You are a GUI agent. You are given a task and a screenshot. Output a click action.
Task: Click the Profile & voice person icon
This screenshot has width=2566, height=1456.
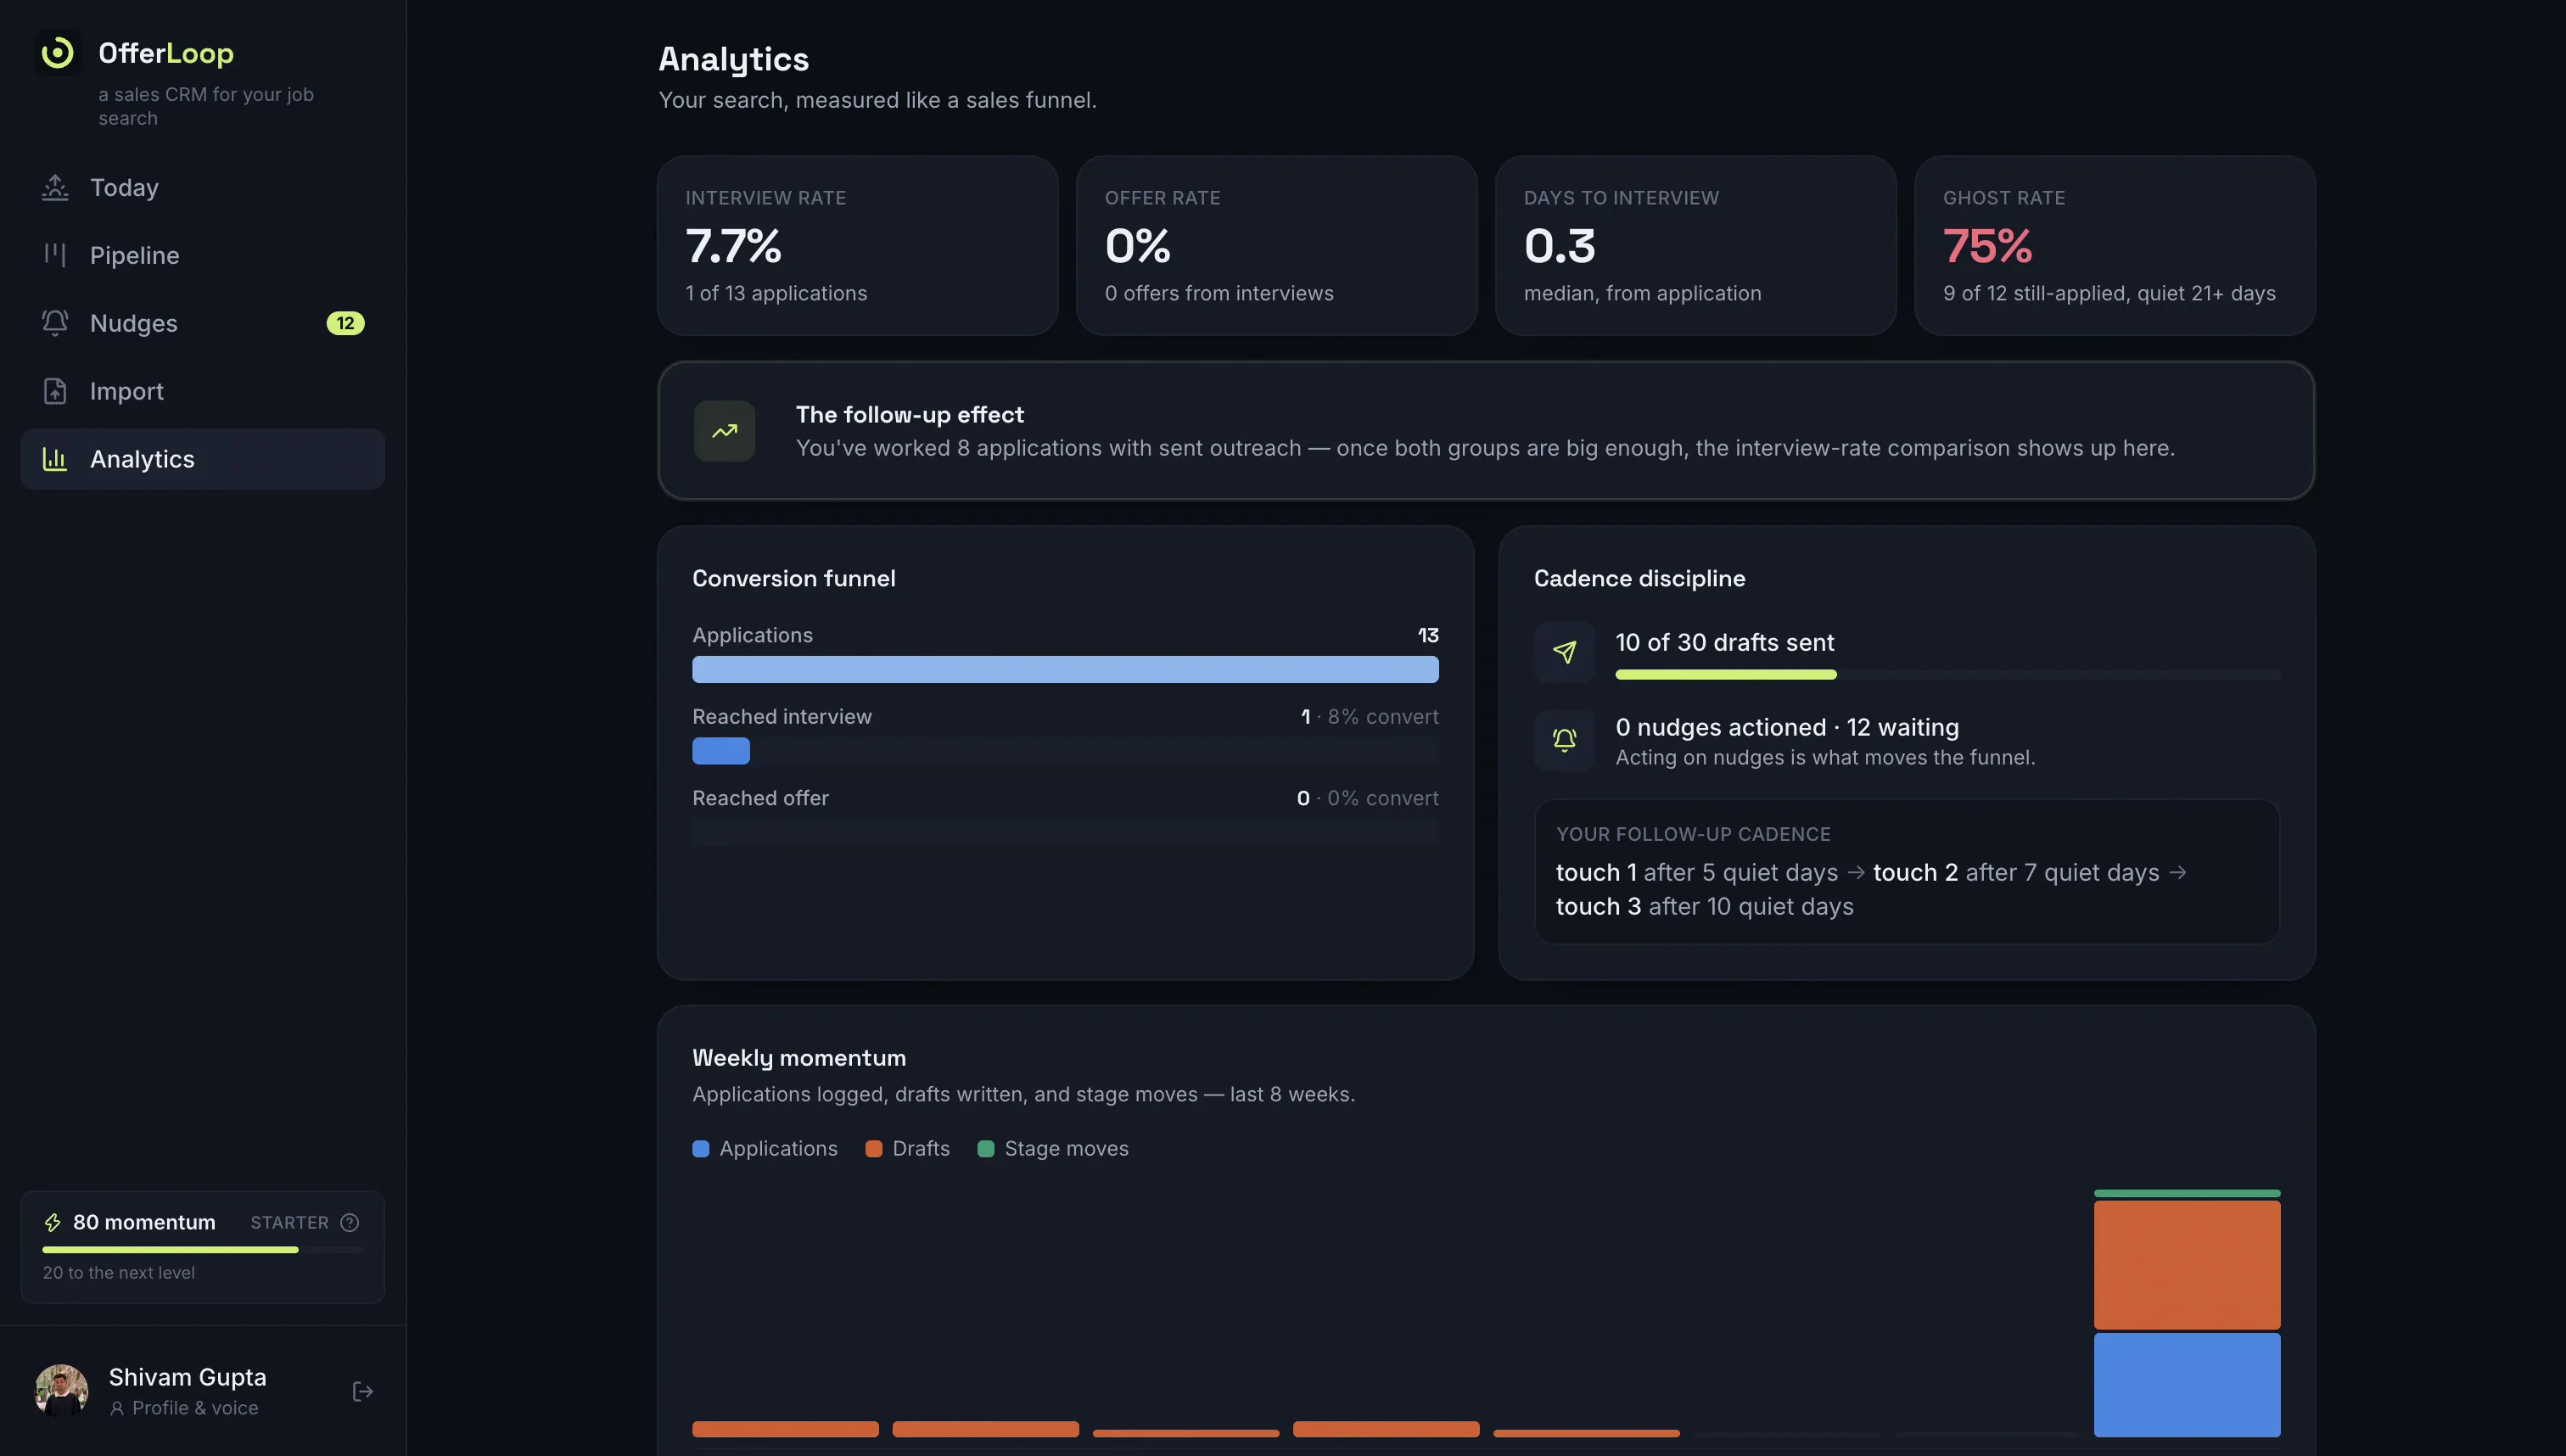[x=117, y=1408]
